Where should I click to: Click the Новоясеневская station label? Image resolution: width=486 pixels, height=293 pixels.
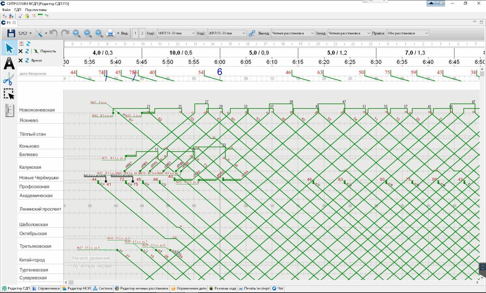pos(37,110)
